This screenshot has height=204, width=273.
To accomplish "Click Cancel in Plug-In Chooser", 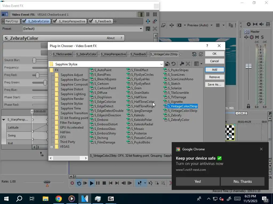I will [x=215, y=61].
